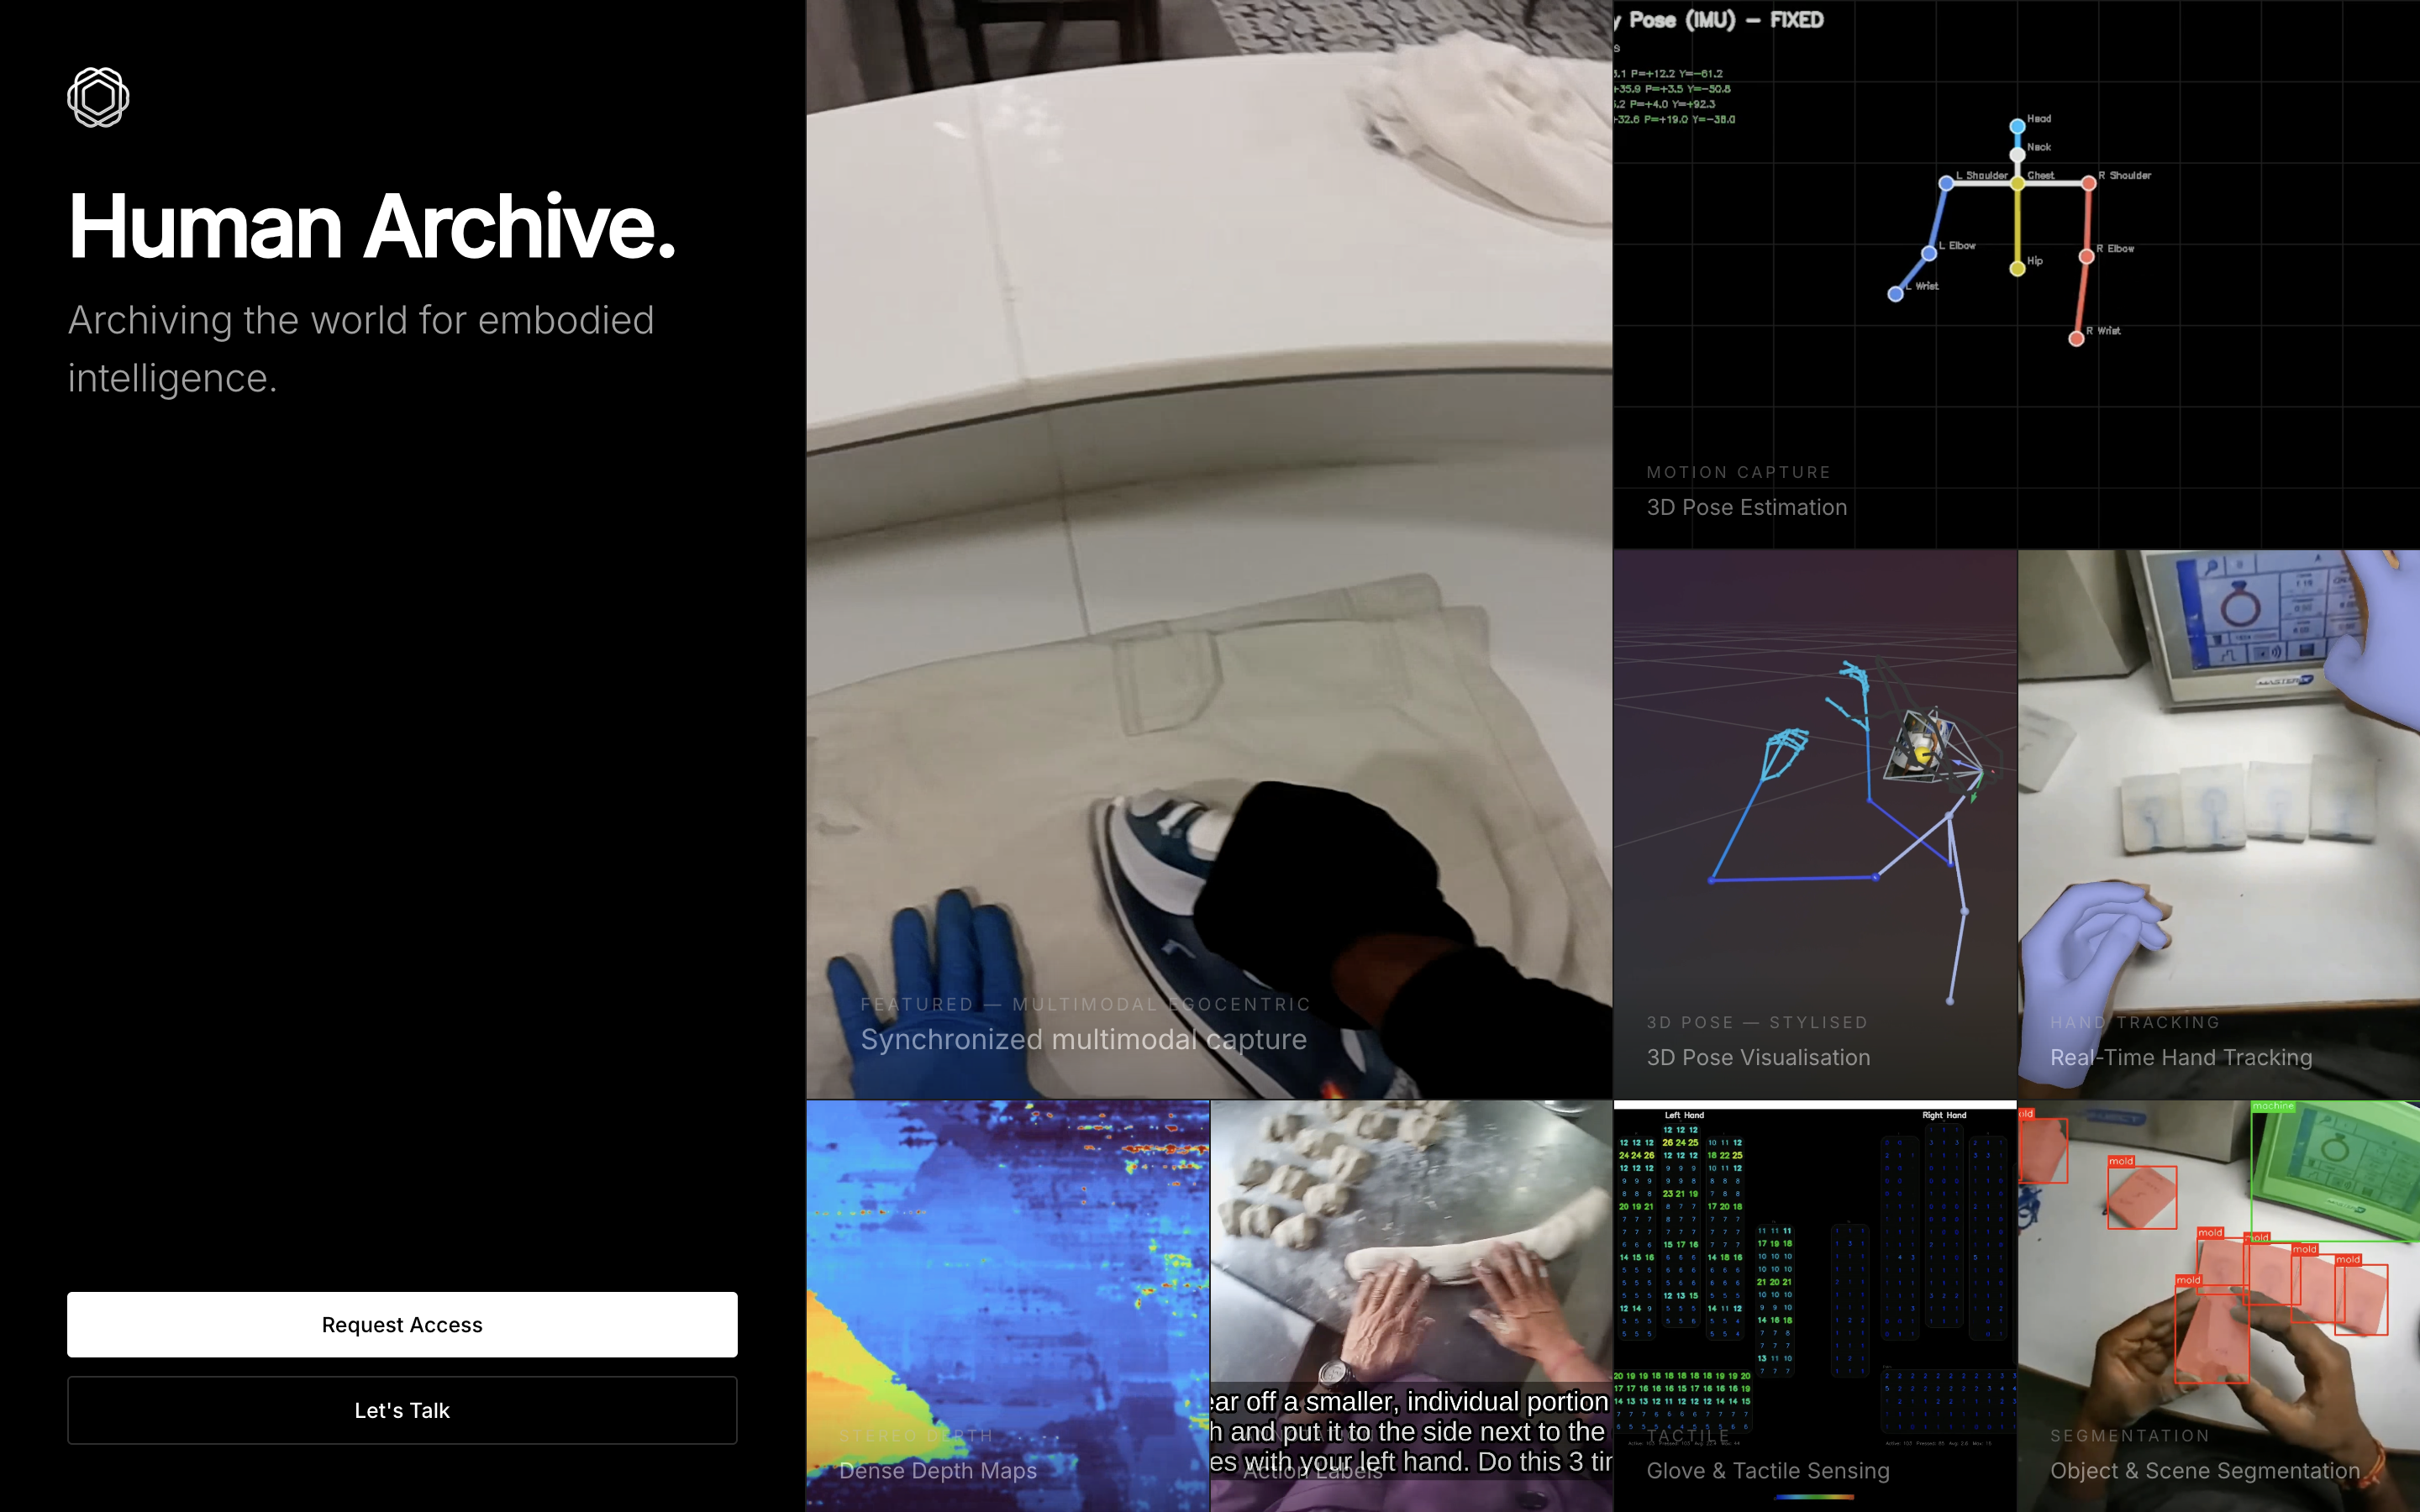Screen dimensions: 2420x1512
Task: Select the 3D Pose Visualisation tile
Action: (1814, 824)
